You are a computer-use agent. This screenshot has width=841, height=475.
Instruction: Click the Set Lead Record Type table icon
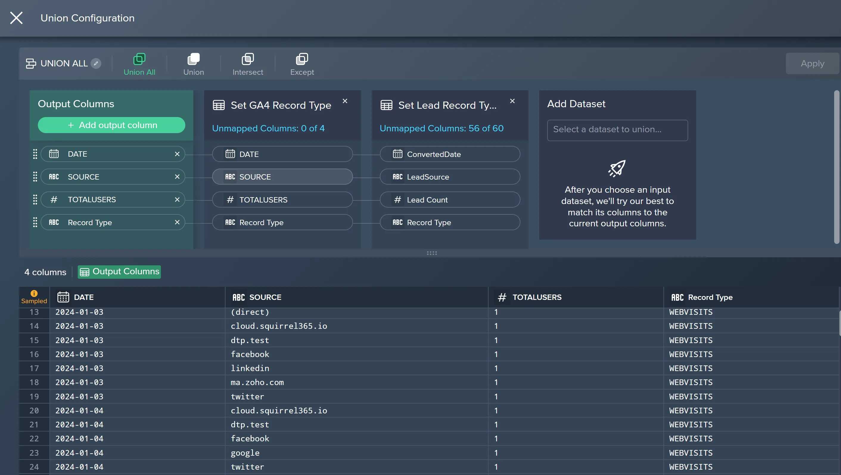[x=386, y=105]
